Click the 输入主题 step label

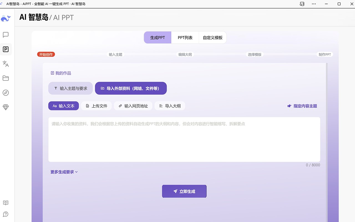116,54
